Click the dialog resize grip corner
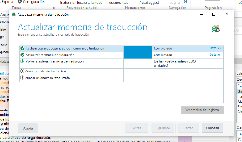This screenshot has height=142, width=242. (232, 134)
